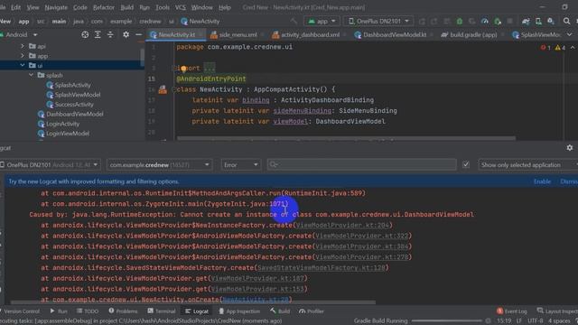This screenshot has height=325, width=578.
Task: Open the Profiler tool window button
Action: click(x=312, y=311)
